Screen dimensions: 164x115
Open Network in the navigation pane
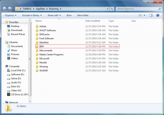tap(13, 102)
